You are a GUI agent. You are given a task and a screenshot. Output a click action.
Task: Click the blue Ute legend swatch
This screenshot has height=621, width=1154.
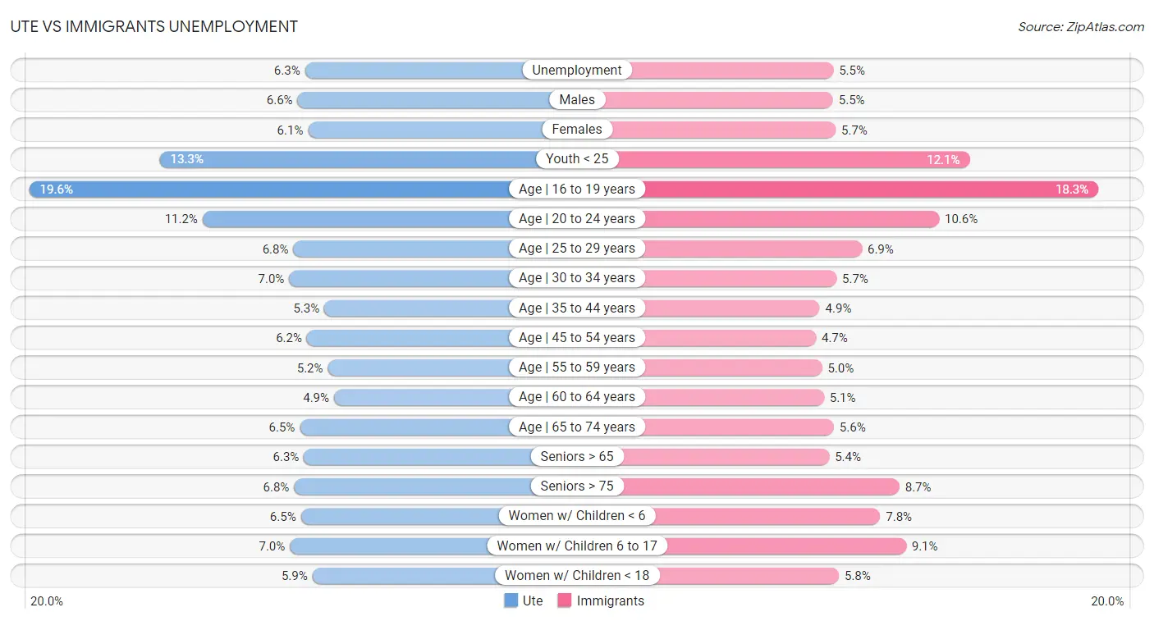coord(511,600)
